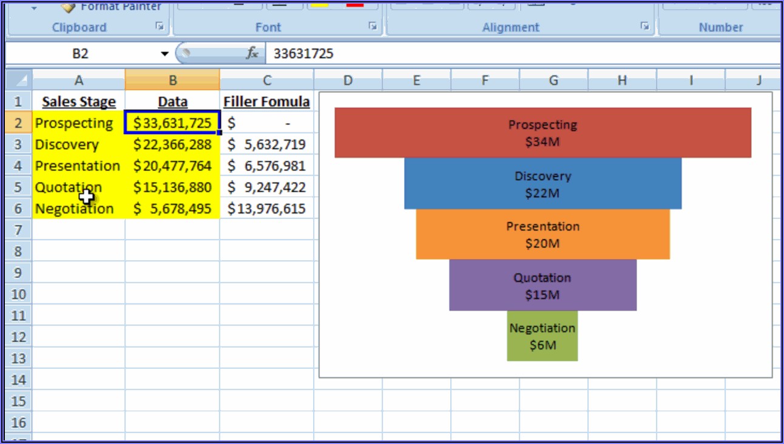This screenshot has width=784, height=444.
Task: Click the Select All corner triangle
Action: click(20, 81)
